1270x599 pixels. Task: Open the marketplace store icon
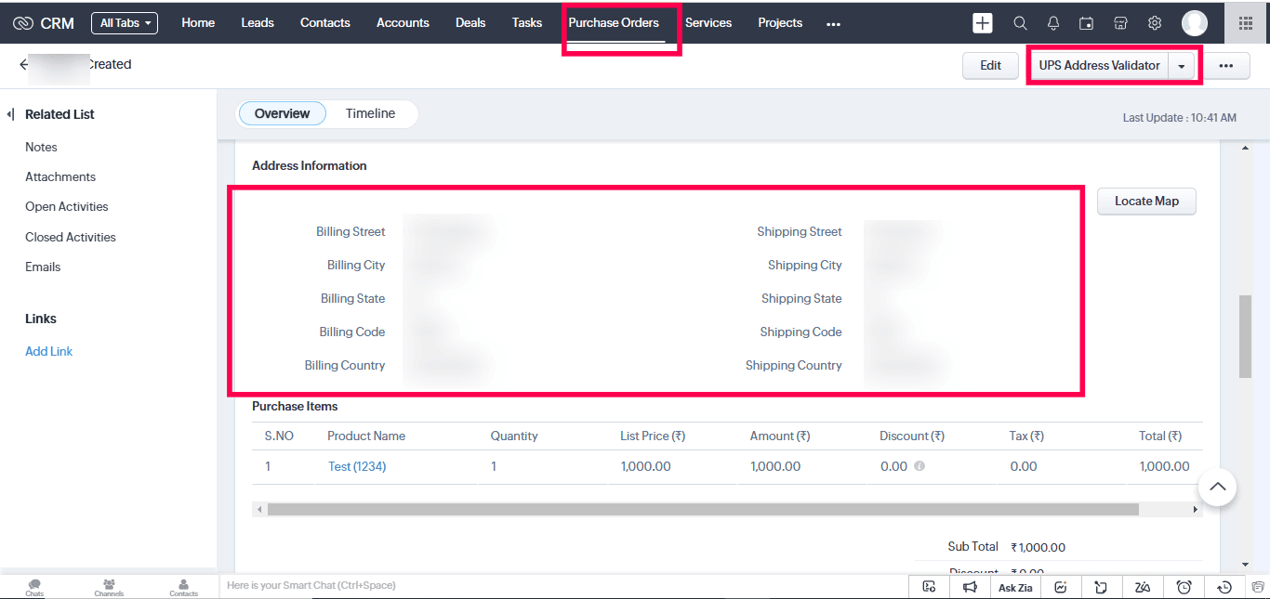(x=1120, y=23)
